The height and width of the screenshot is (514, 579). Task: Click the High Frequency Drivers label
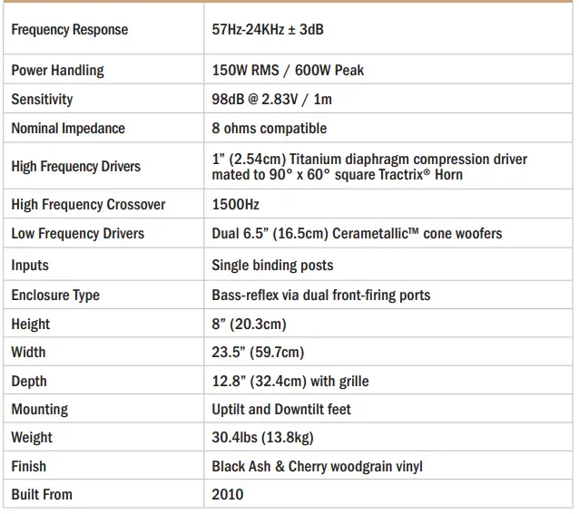[x=75, y=167]
